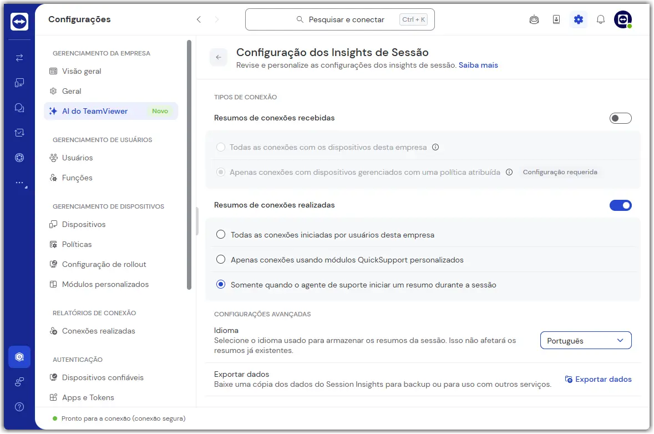Click the blue settings gear icon

pyautogui.click(x=578, y=19)
